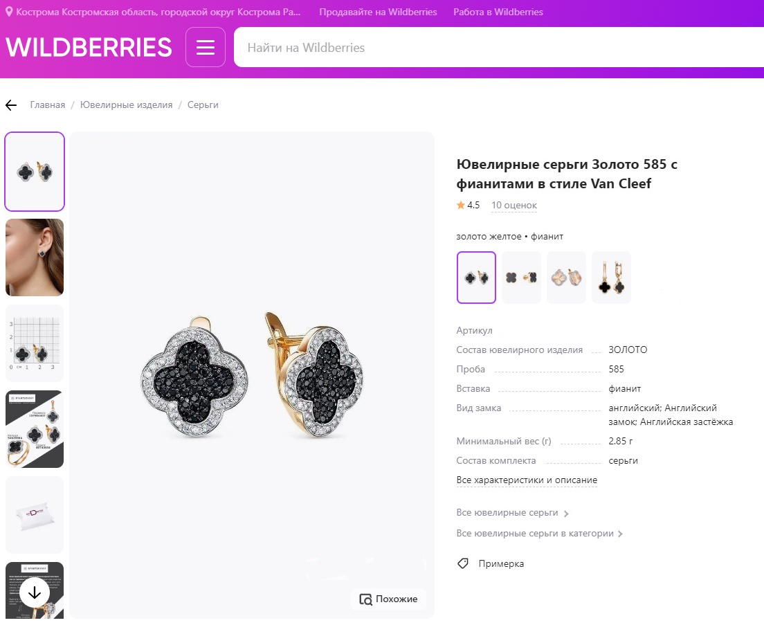Screen dimensions: 764x625
Task: Open the 10 оценок reviews link
Action: pyautogui.click(x=514, y=206)
